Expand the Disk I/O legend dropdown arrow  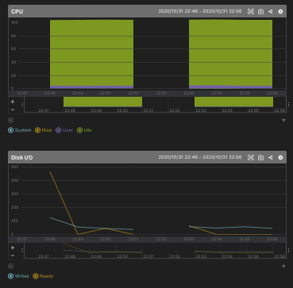point(283,267)
